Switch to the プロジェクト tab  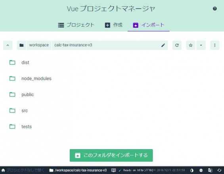pos(76,25)
